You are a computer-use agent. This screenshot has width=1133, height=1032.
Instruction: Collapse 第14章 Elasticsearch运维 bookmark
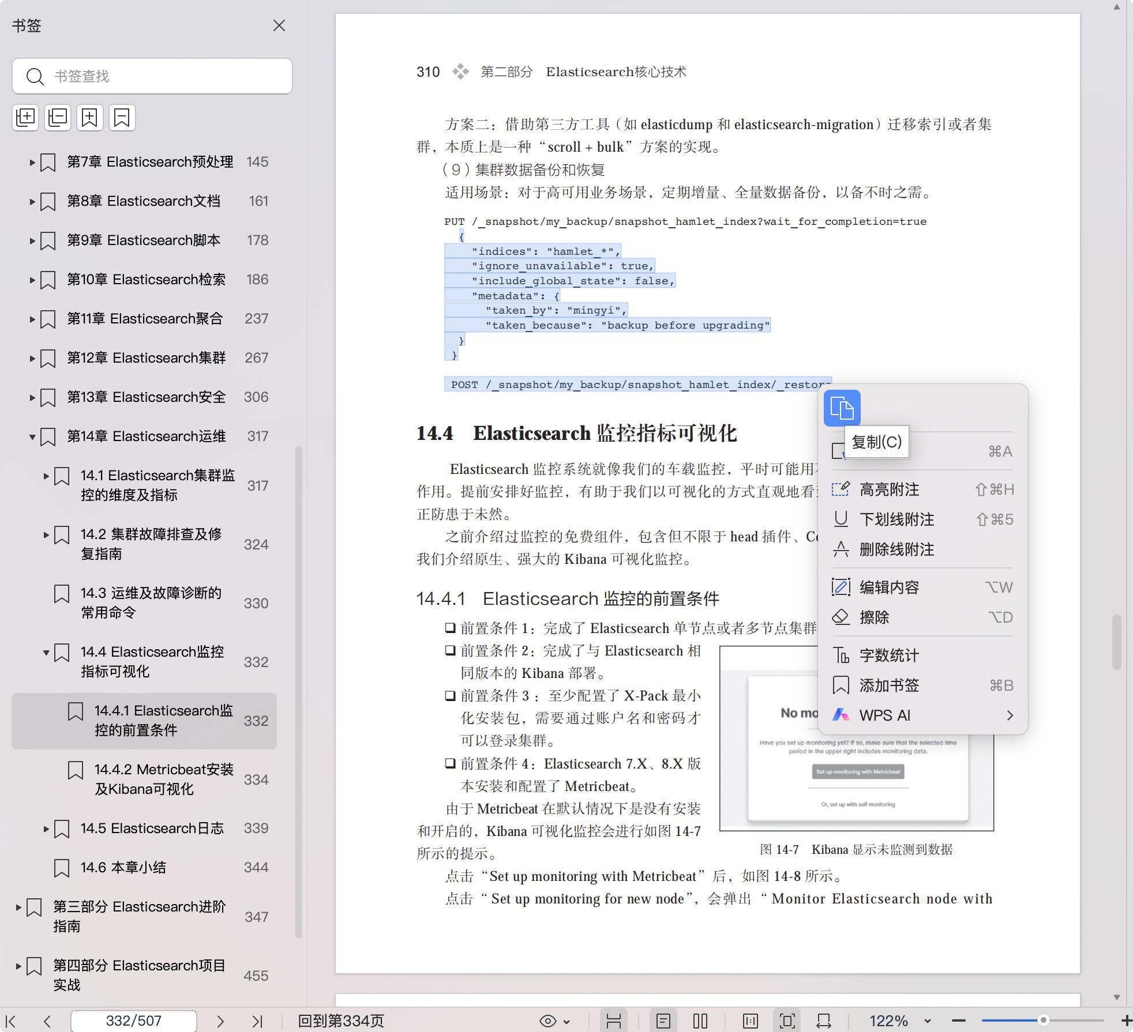coord(32,437)
